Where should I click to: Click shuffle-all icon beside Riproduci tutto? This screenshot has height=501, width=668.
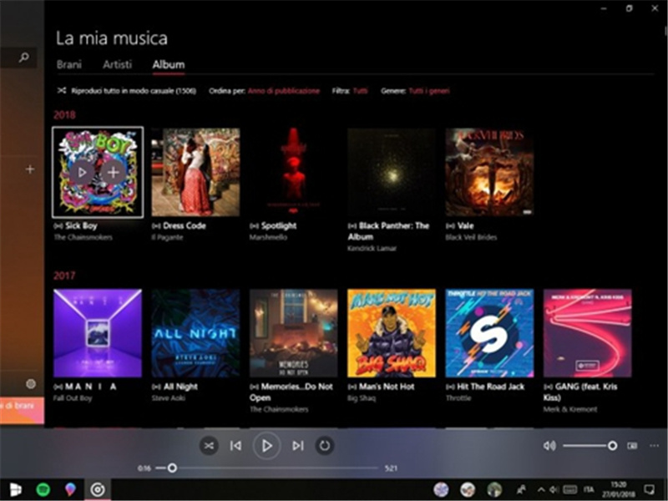[x=62, y=90]
